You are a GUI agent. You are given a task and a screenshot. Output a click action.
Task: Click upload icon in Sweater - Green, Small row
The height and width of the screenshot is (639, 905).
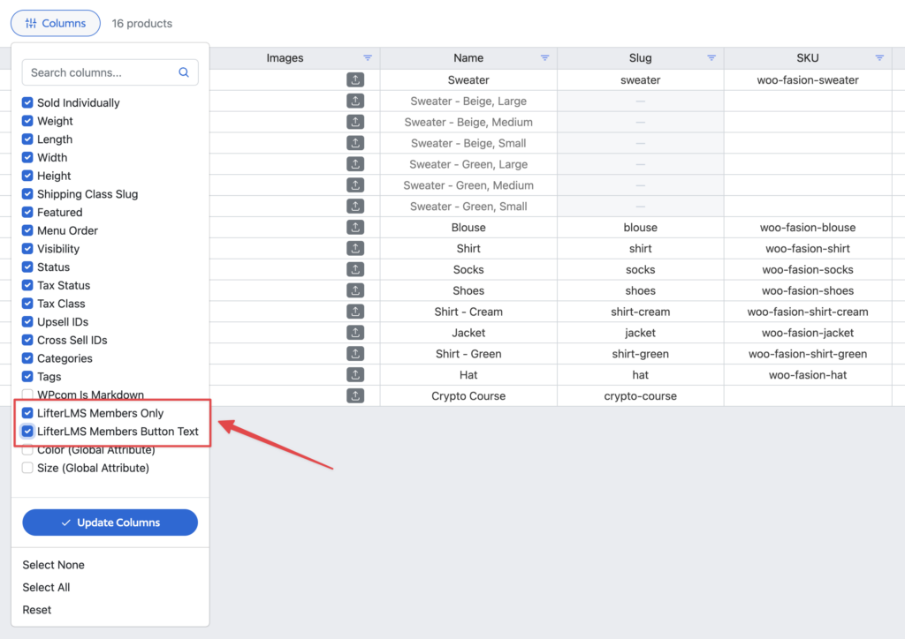click(x=355, y=206)
